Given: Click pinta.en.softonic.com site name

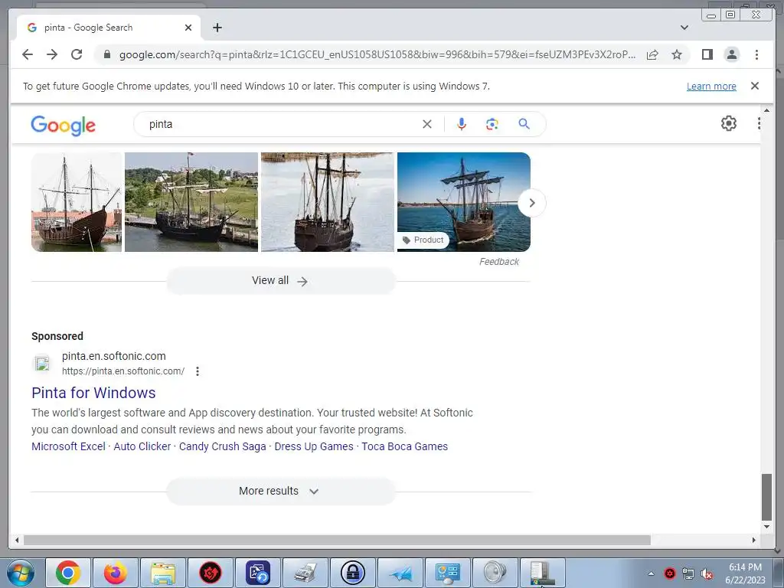Looking at the screenshot, I should pyautogui.click(x=113, y=356).
